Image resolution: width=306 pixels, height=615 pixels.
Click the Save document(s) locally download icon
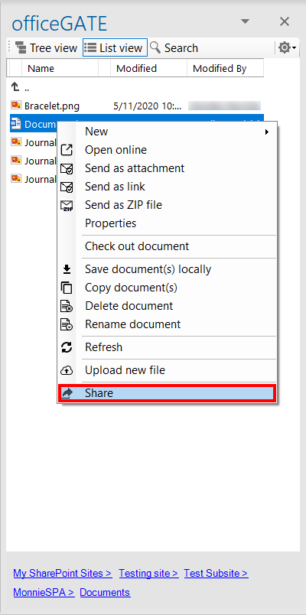pyautogui.click(x=67, y=269)
